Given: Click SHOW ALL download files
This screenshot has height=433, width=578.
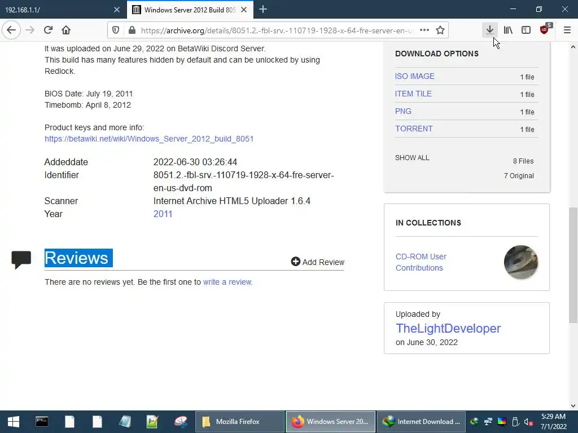Looking at the screenshot, I should click(412, 158).
